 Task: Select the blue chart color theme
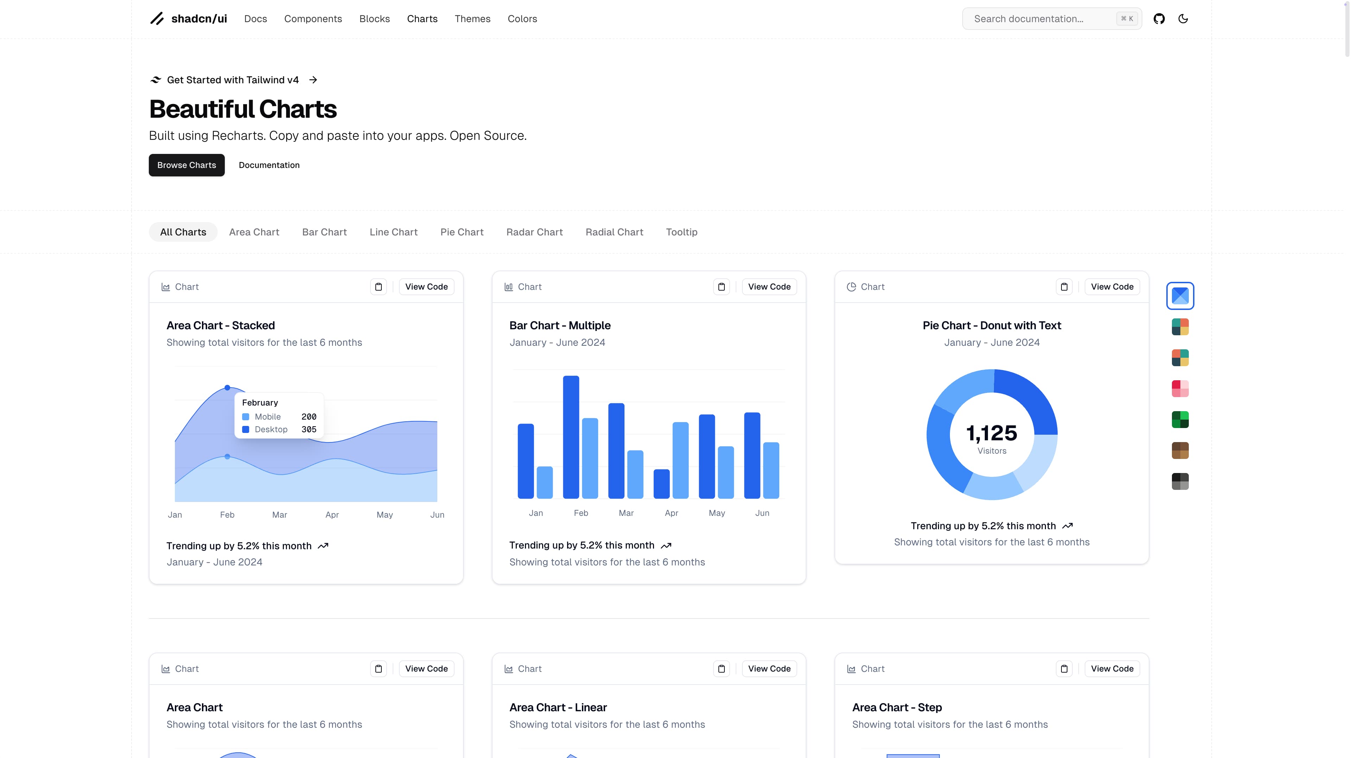pos(1180,296)
